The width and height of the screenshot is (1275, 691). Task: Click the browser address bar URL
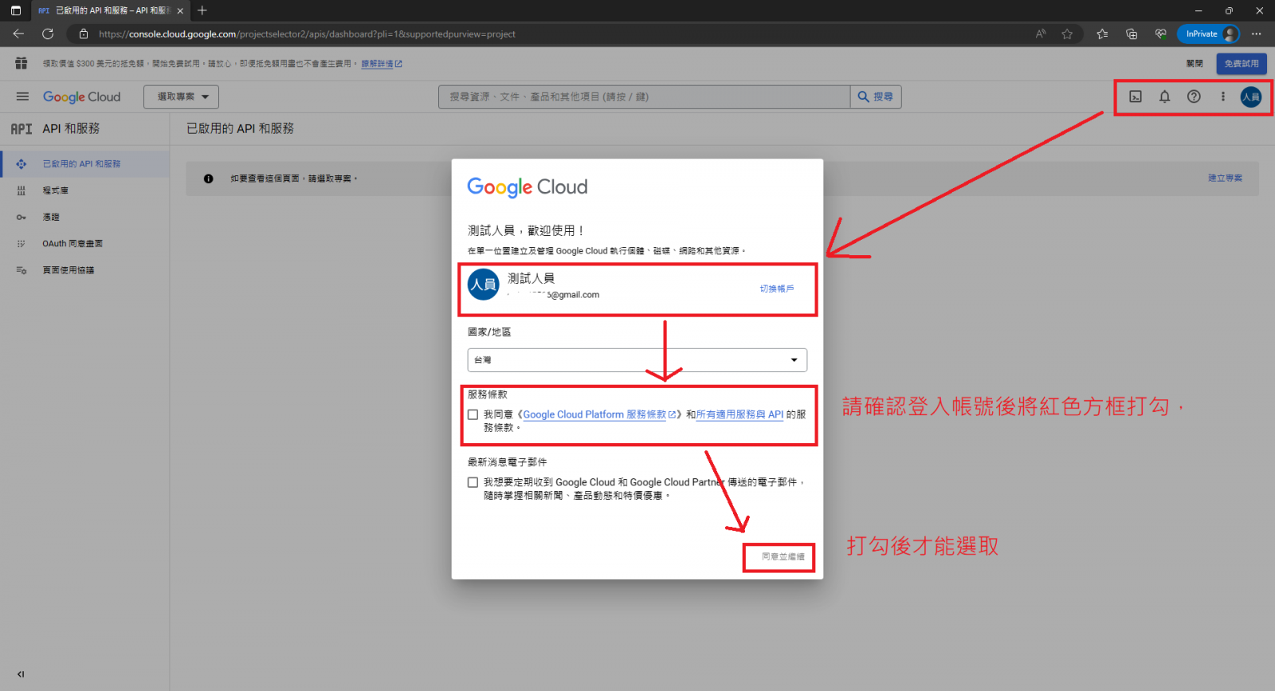click(307, 34)
